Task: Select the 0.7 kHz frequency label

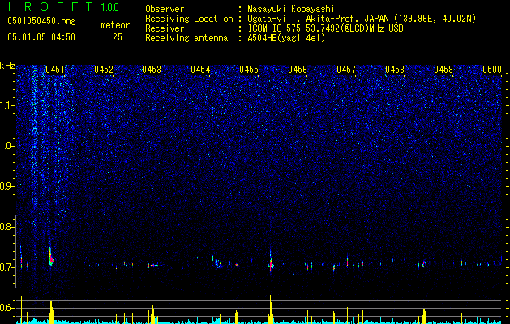Action: [x=6, y=267]
